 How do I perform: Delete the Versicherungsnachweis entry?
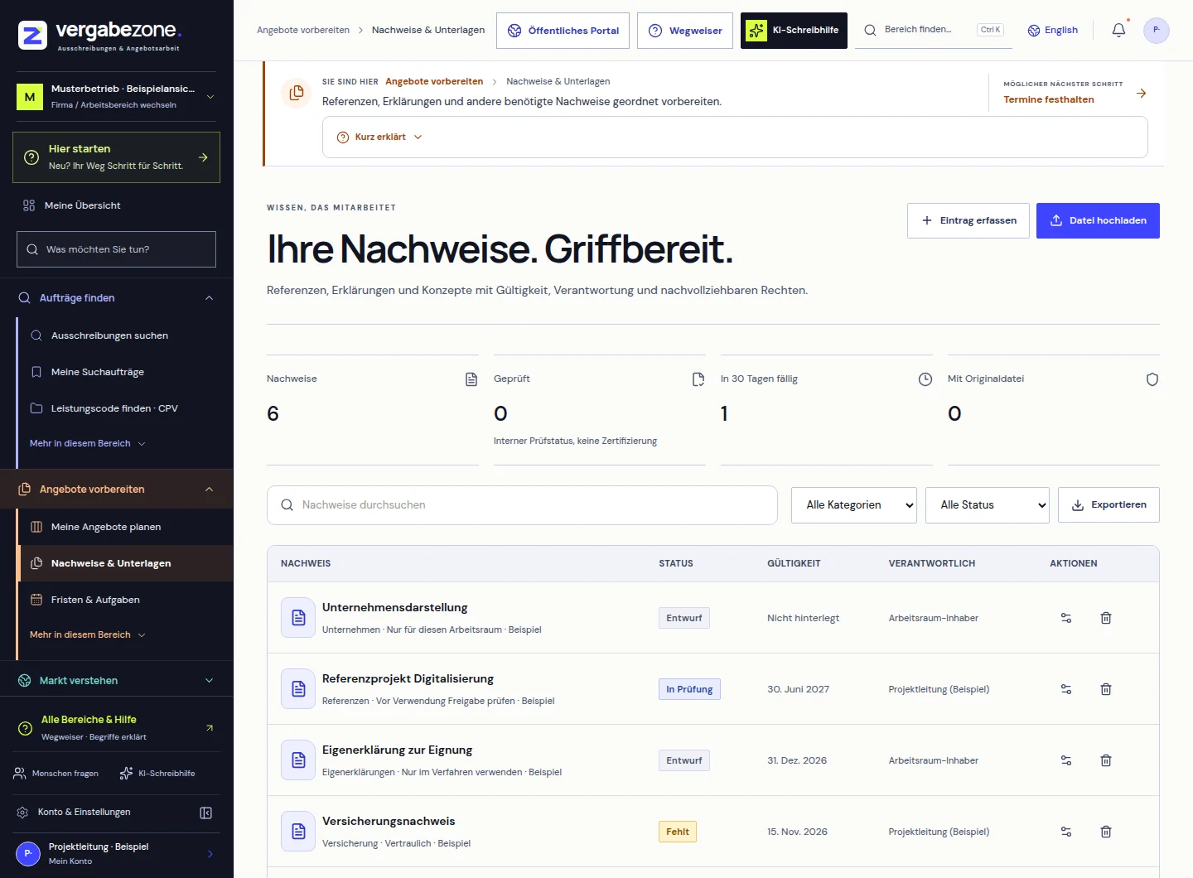point(1105,832)
